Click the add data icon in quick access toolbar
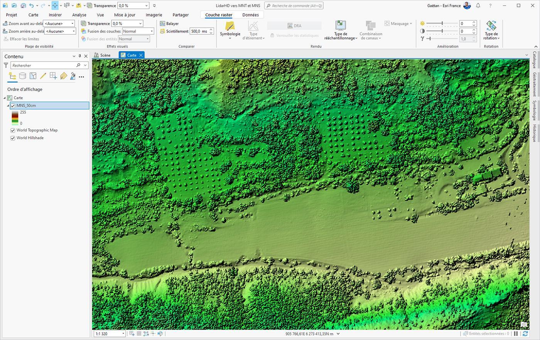This screenshot has width=540, height=340. point(79,6)
